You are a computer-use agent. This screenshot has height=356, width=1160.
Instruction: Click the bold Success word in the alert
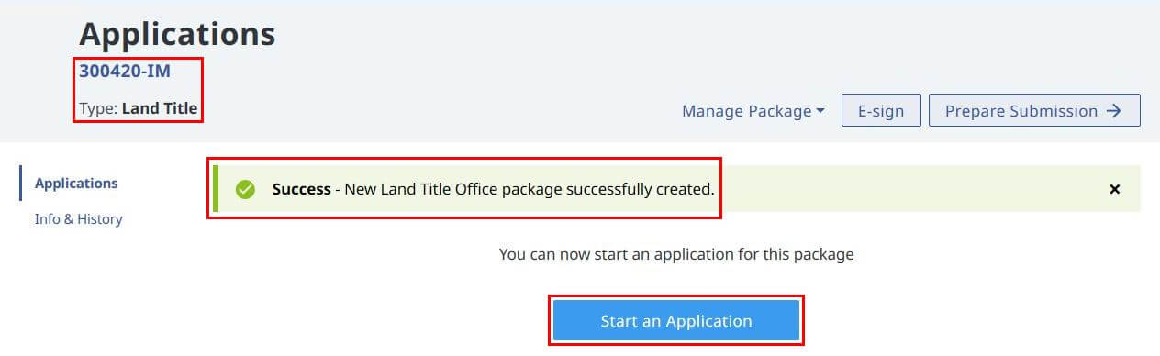tap(301, 189)
